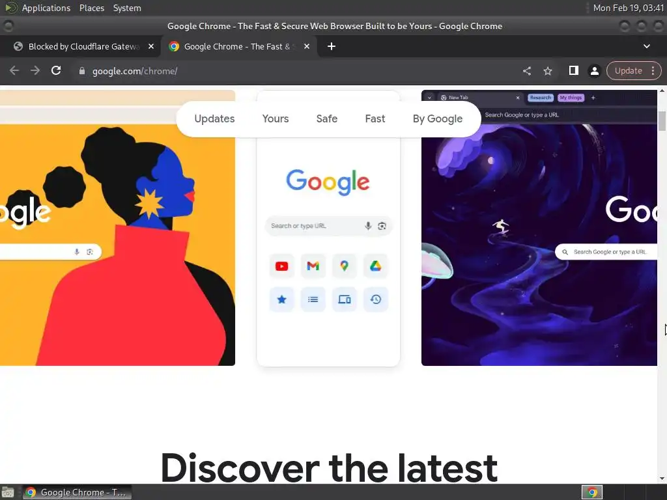The width and height of the screenshot is (667, 500).
Task: Close the Blocked by Cloudflare Gateway tab
Action: [151, 46]
